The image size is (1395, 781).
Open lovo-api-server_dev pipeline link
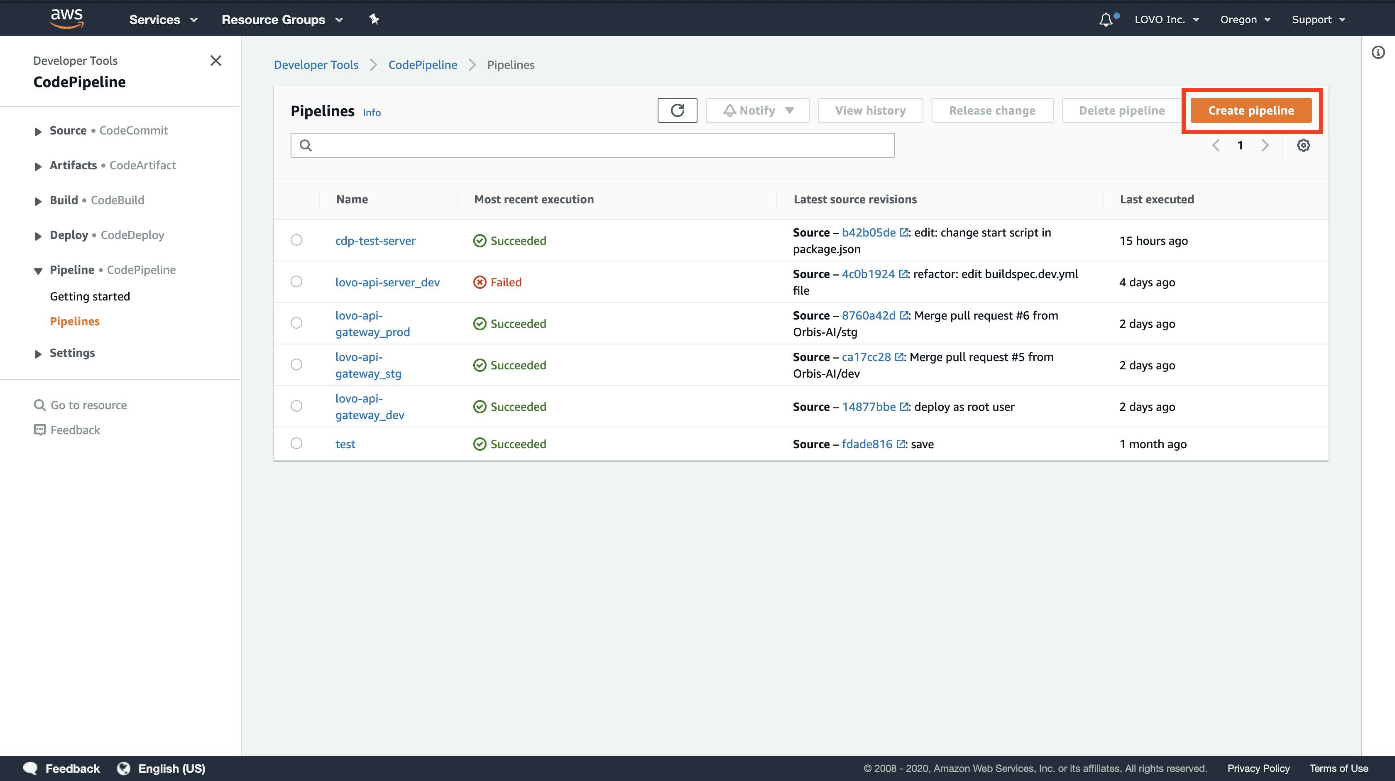387,282
